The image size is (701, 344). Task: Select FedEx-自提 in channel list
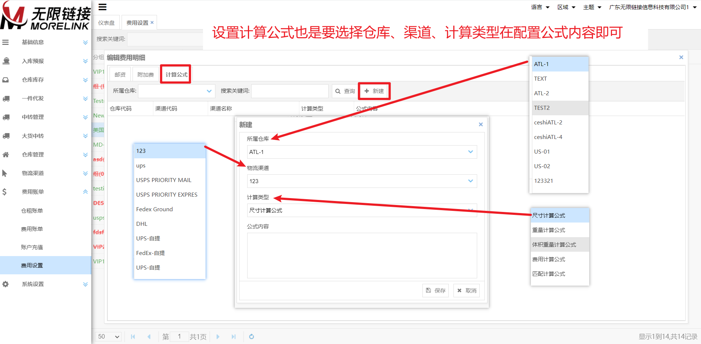(x=170, y=253)
